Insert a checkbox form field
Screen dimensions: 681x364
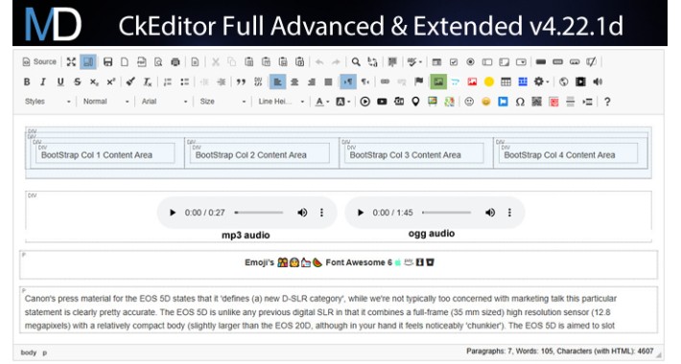tap(454, 62)
